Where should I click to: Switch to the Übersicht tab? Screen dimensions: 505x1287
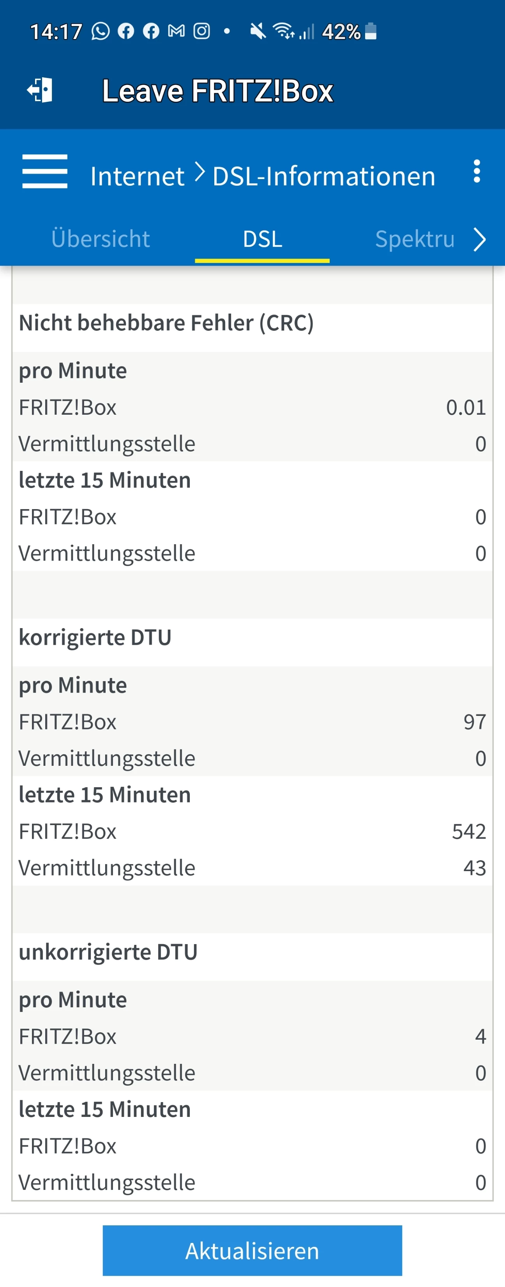(x=100, y=239)
